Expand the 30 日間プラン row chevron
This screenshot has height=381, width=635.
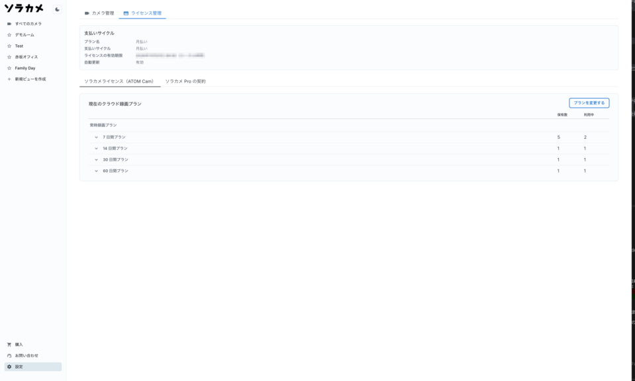[97, 160]
